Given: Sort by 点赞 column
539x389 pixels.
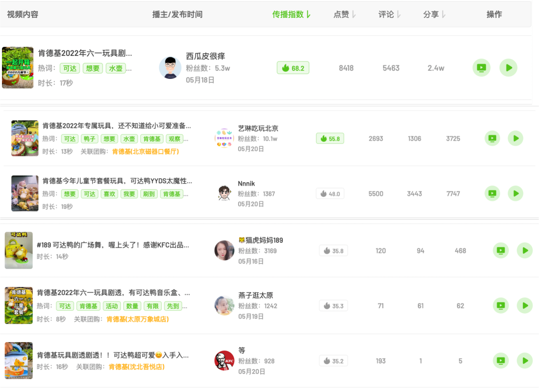Looking at the screenshot, I should [344, 14].
